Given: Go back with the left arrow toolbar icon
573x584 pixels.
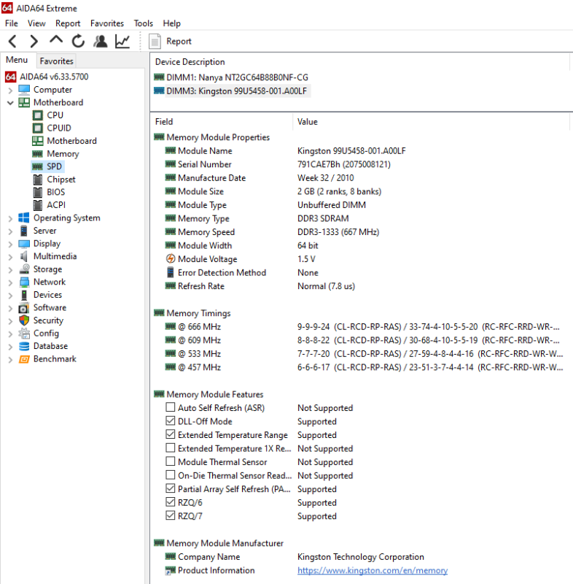Looking at the screenshot, I should click(x=12, y=42).
